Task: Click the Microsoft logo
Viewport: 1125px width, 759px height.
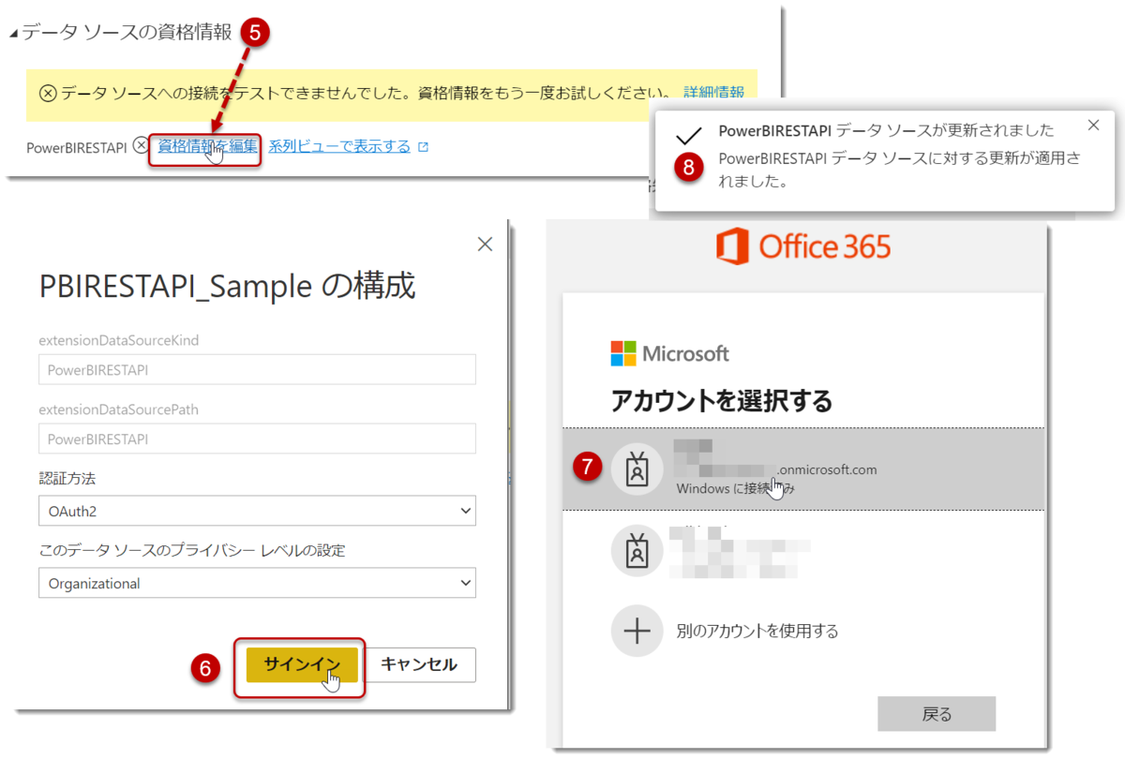Action: click(669, 353)
